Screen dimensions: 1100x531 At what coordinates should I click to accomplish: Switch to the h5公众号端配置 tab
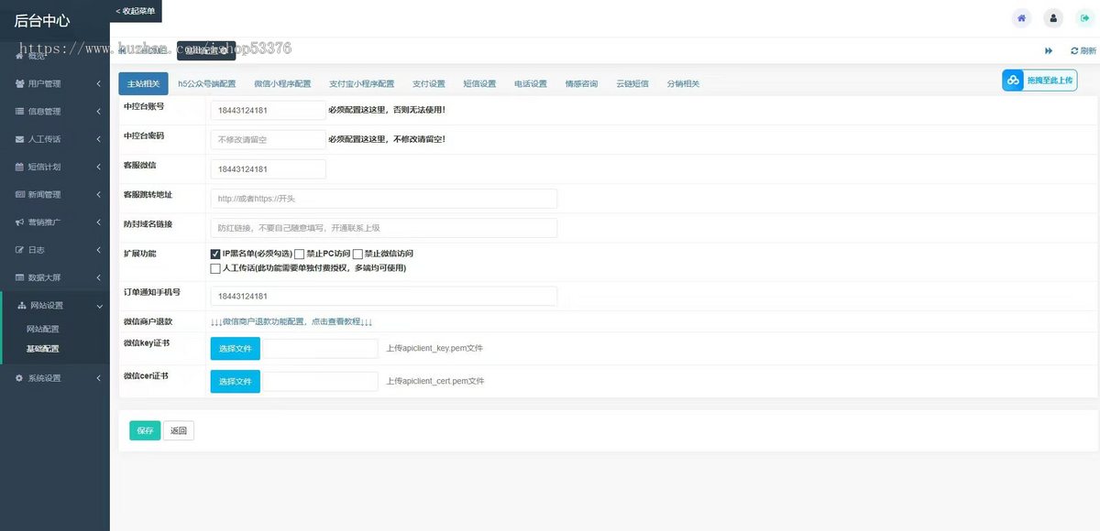click(x=206, y=83)
